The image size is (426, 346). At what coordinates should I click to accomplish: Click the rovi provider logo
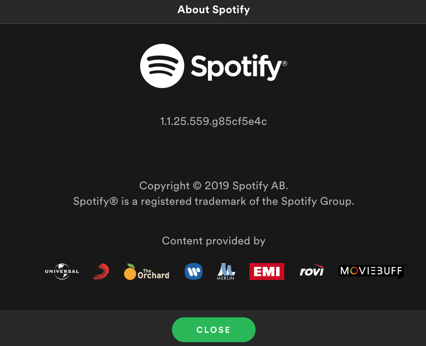(312, 270)
